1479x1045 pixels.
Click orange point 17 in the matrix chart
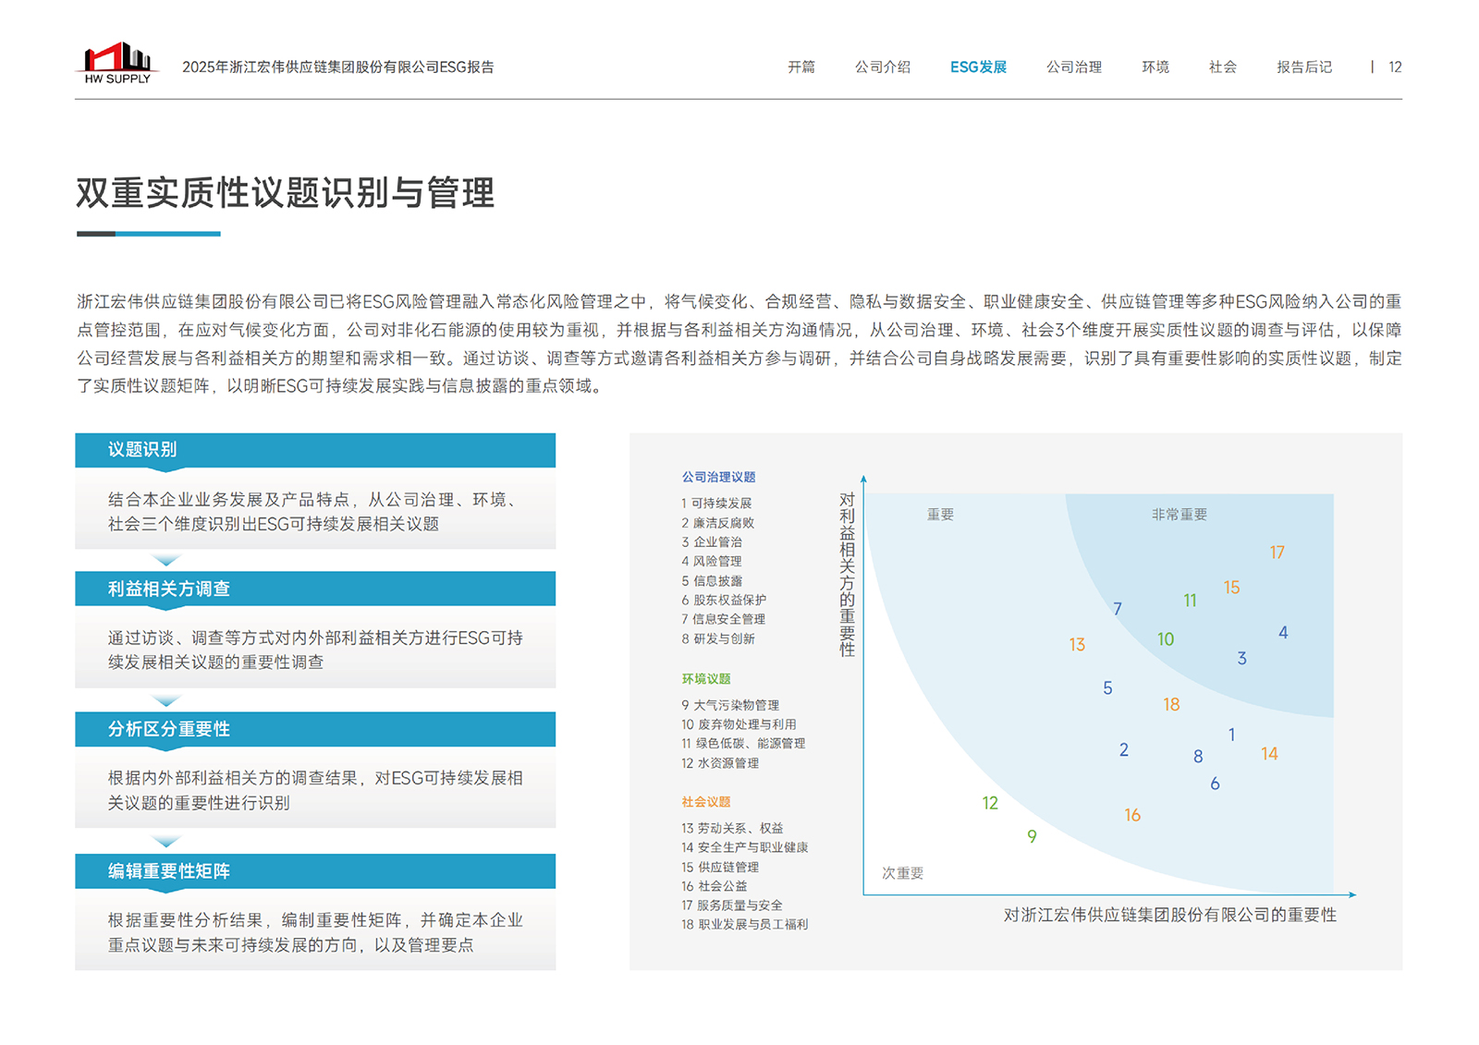tap(1277, 553)
